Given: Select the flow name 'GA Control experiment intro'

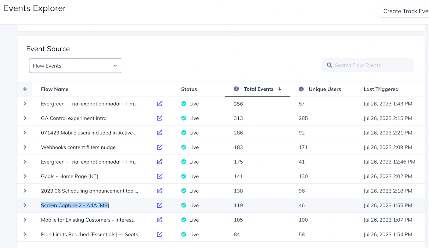Looking at the screenshot, I should coord(74,118).
